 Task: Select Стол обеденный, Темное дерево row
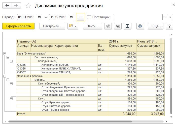(90, 95)
